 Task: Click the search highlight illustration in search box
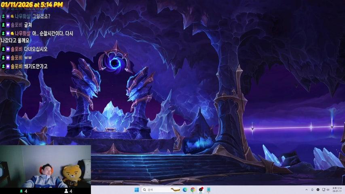(175, 190)
